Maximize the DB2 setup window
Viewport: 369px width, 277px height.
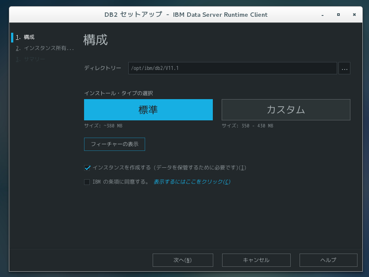pos(338,15)
